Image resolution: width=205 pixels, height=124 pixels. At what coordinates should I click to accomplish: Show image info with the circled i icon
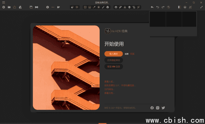tap(47, 7)
